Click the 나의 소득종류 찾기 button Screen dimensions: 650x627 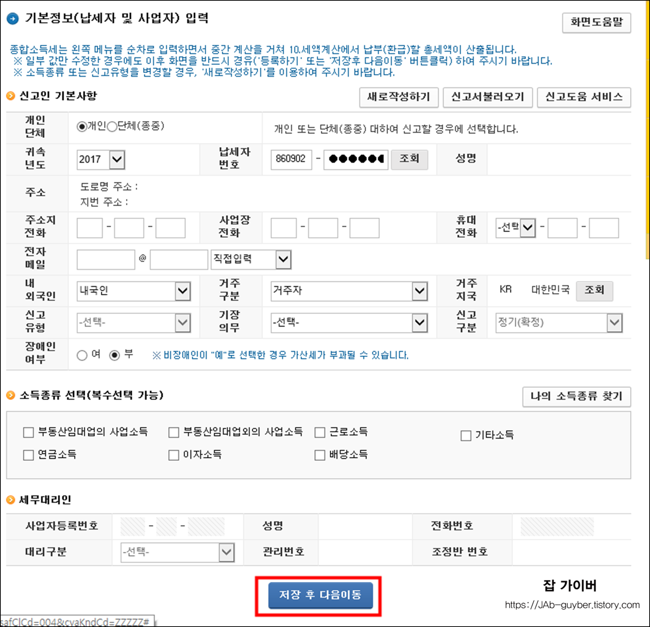[576, 397]
